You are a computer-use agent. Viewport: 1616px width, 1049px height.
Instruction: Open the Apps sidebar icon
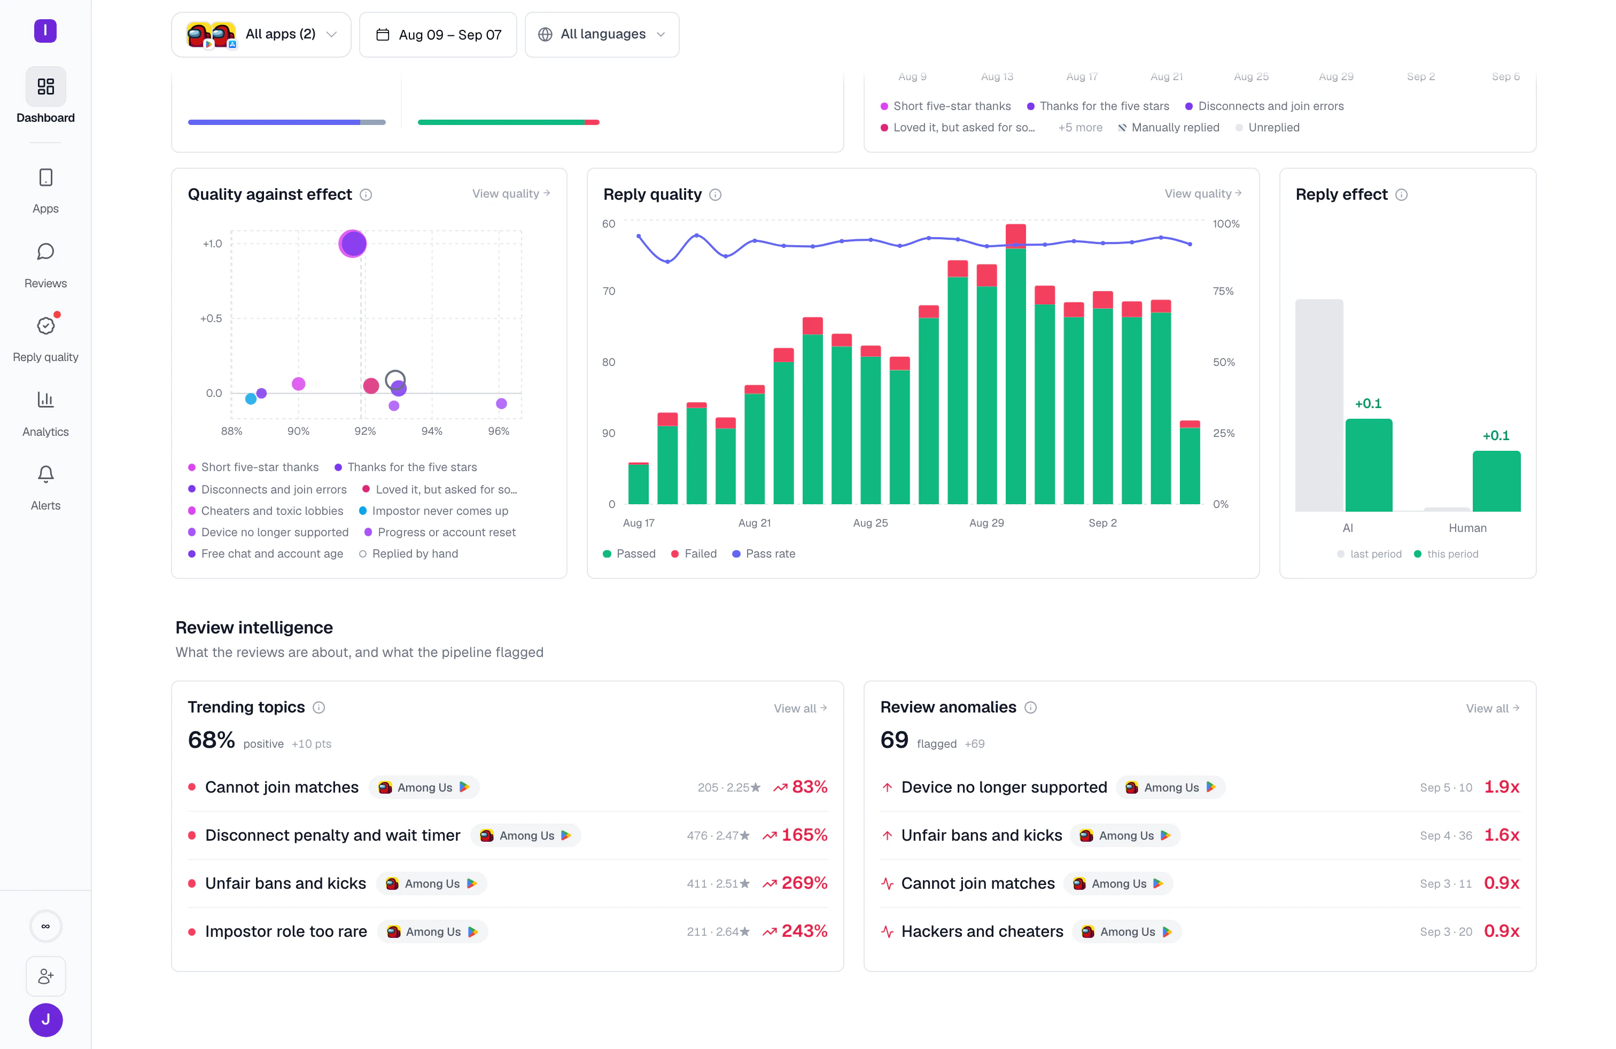tap(45, 178)
